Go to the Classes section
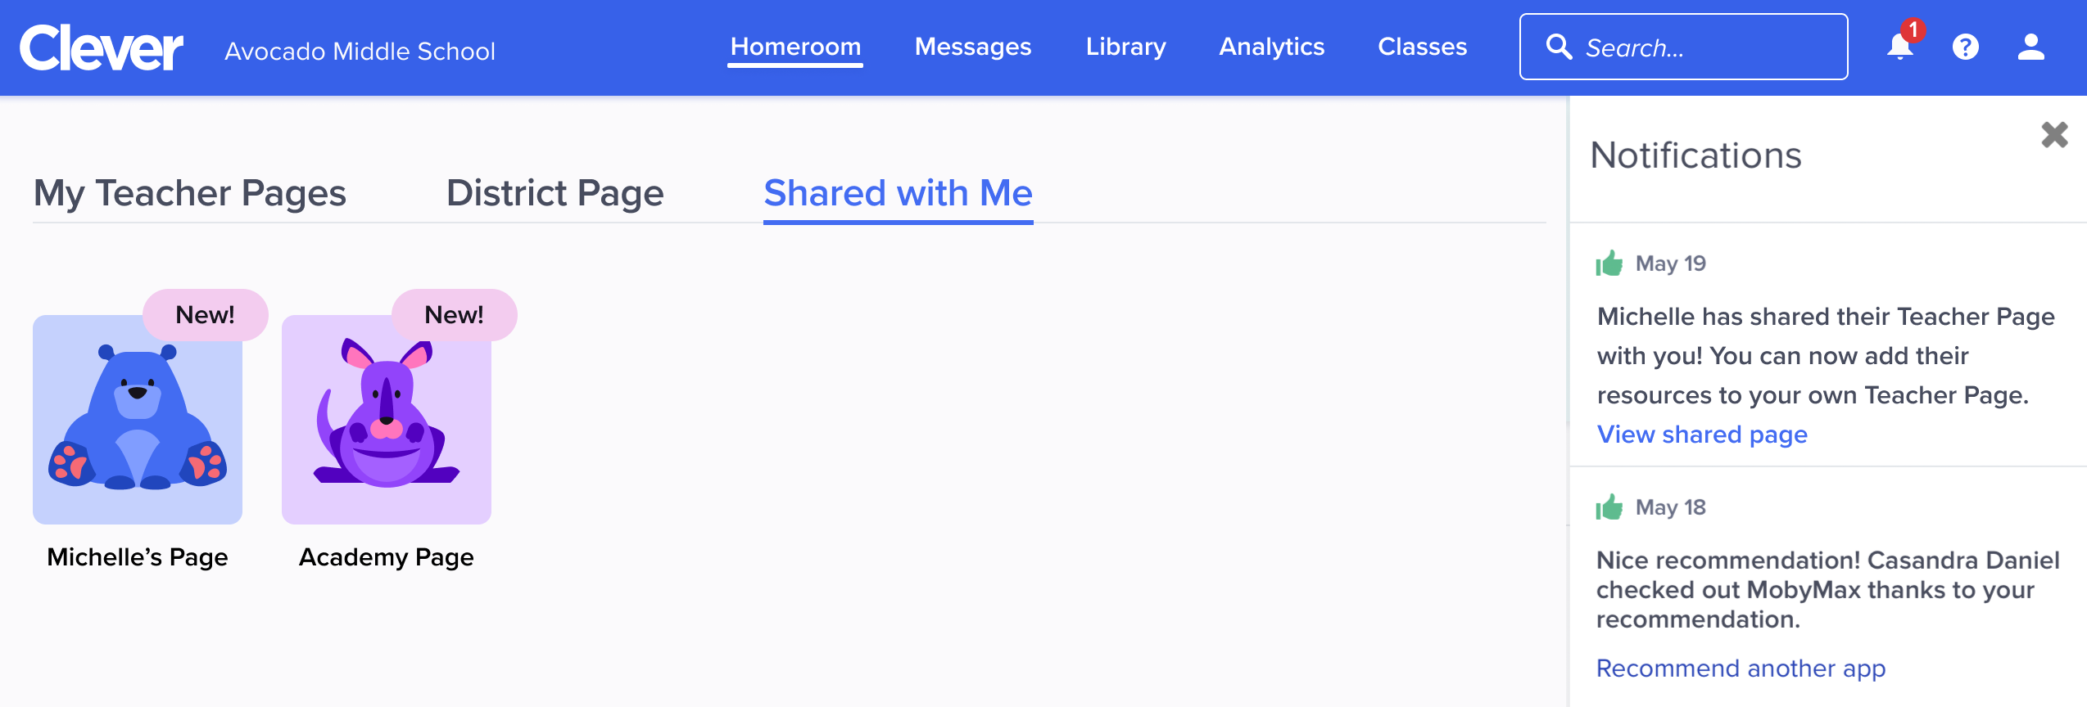2087x707 pixels. [1423, 47]
